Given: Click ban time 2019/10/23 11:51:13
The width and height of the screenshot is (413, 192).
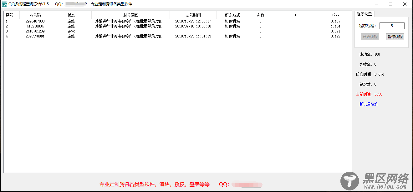Looking at the screenshot, I should pos(193,36).
